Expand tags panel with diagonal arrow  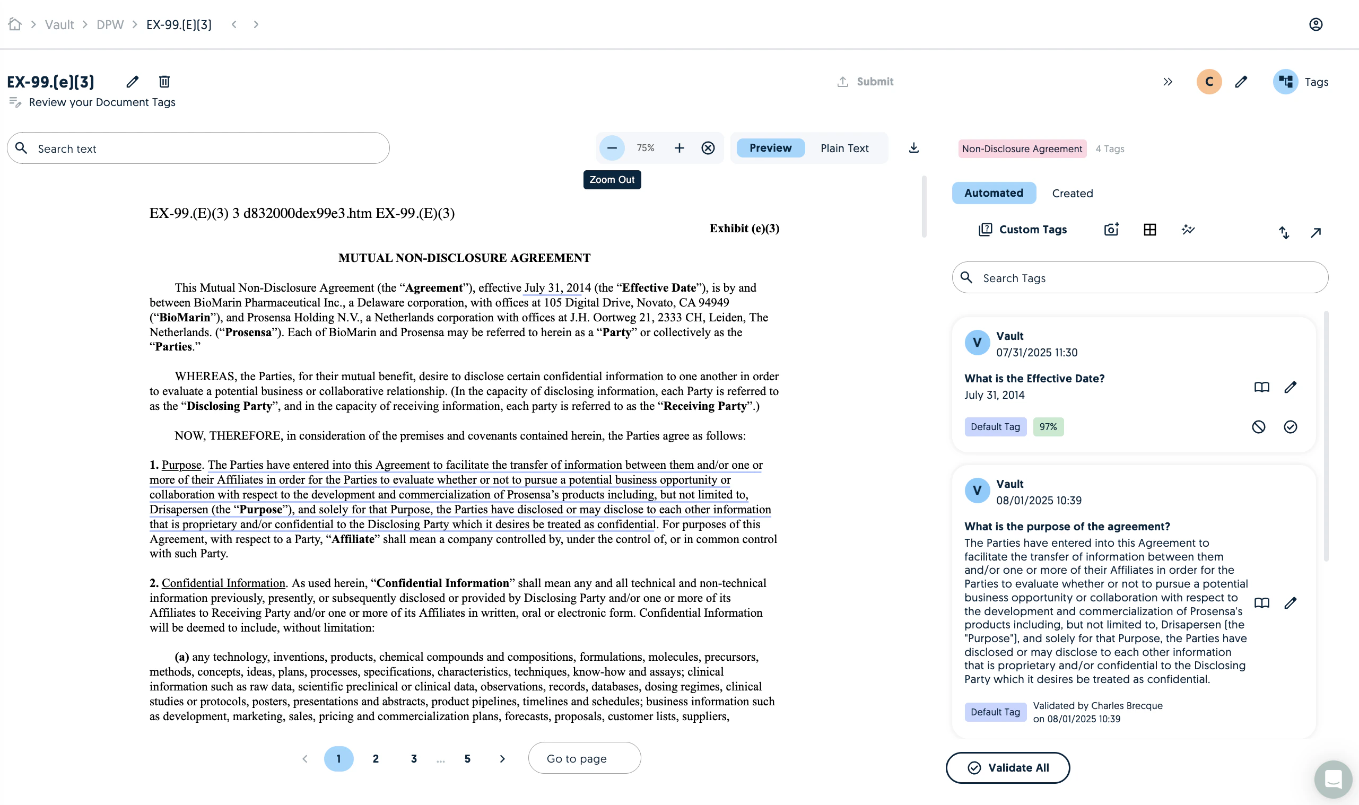1316,233
